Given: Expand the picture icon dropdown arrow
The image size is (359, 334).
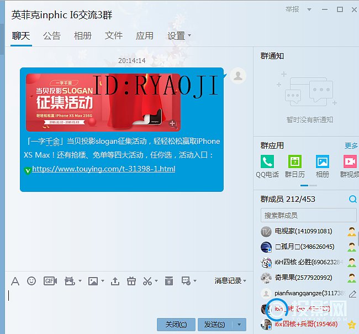Looking at the screenshot, I should [103, 281].
